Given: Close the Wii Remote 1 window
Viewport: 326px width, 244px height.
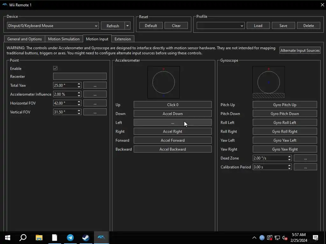Looking at the screenshot, I should coord(322,5).
